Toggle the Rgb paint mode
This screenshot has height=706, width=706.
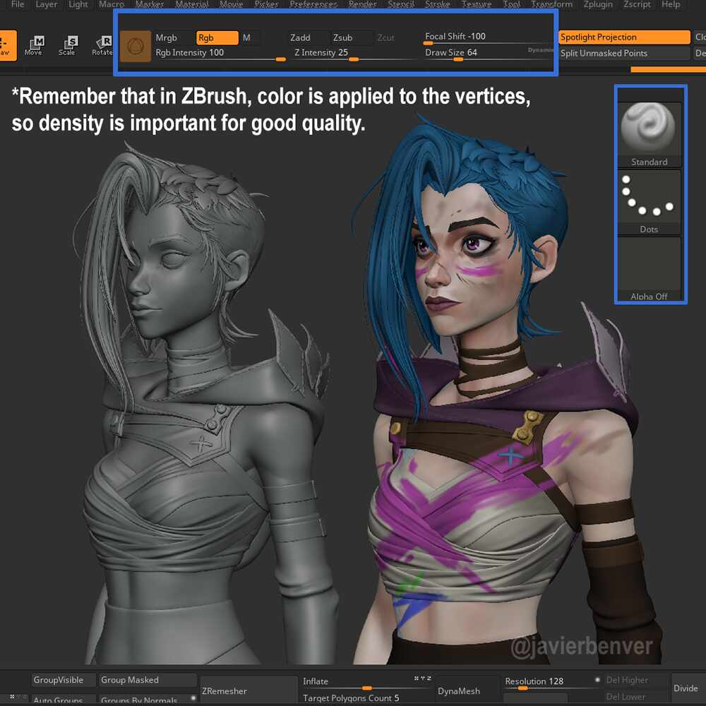[217, 38]
